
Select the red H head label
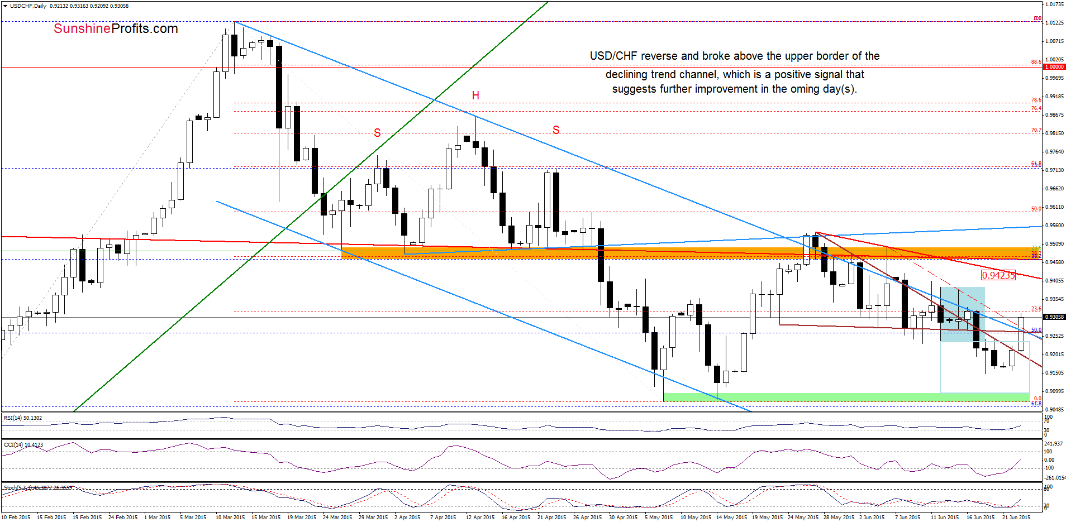[x=475, y=95]
